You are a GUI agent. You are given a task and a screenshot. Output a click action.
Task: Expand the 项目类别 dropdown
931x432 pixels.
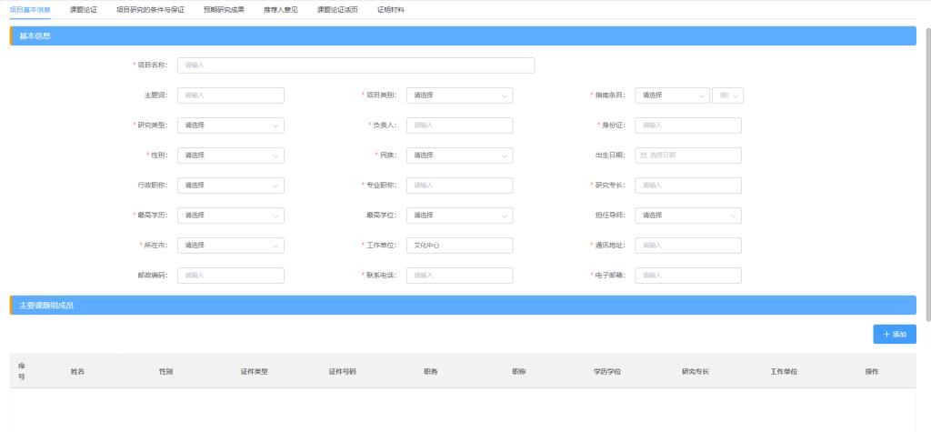[459, 95]
